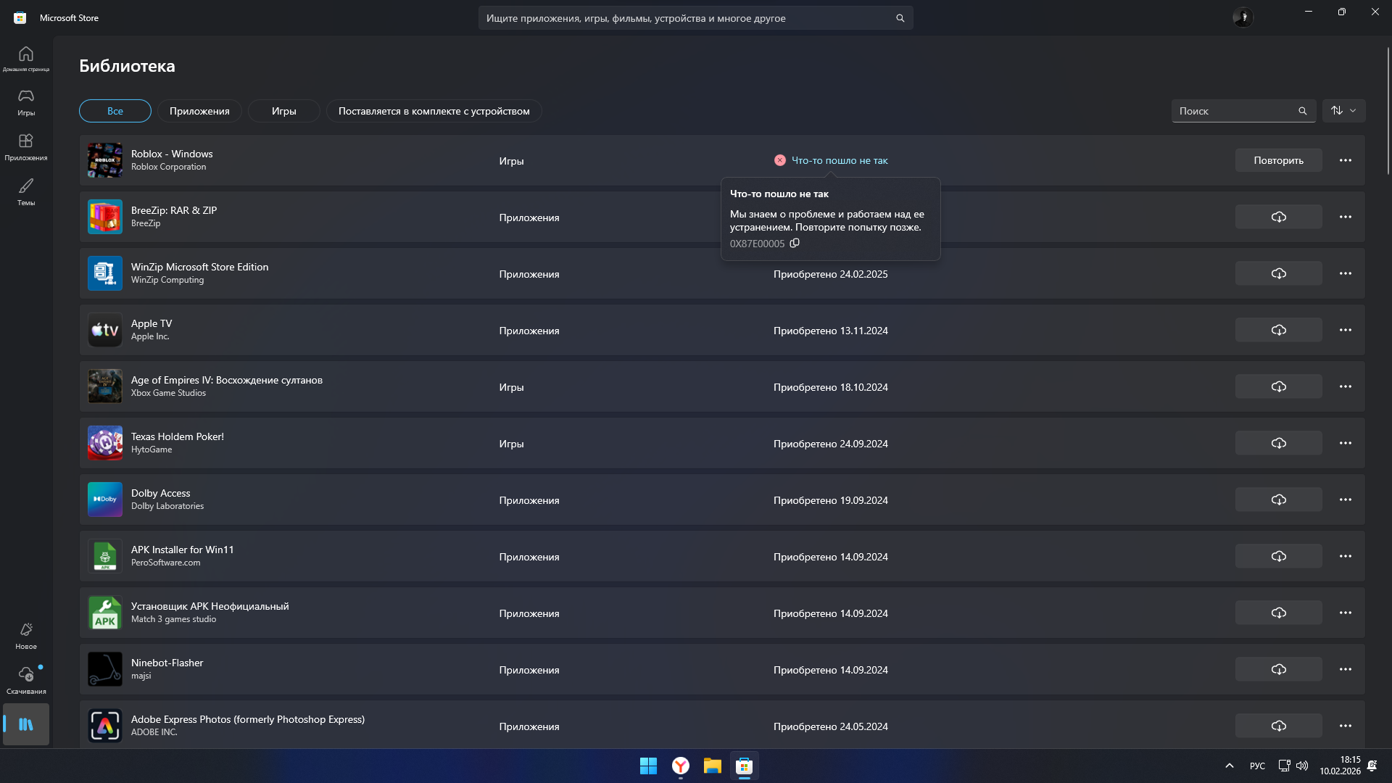This screenshot has height=783, width=1392.
Task: Download Apple TV using cloud icon
Action: [x=1278, y=330]
